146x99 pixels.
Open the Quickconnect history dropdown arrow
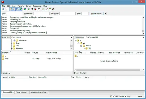click(105, 13)
